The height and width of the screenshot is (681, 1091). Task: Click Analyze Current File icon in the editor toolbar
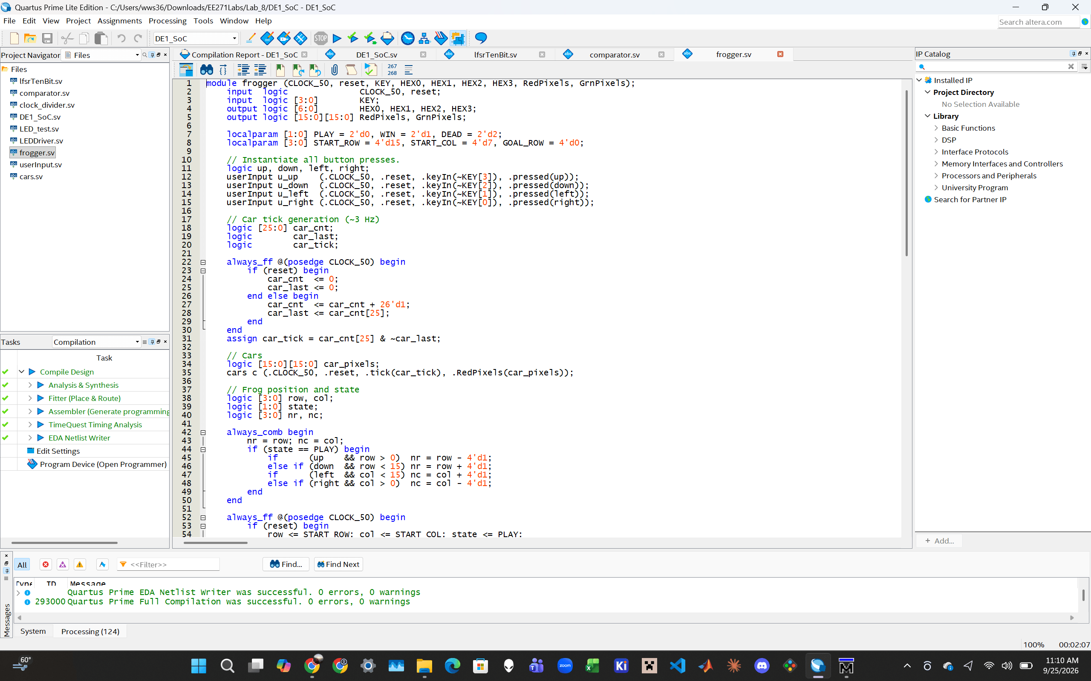[371, 70]
